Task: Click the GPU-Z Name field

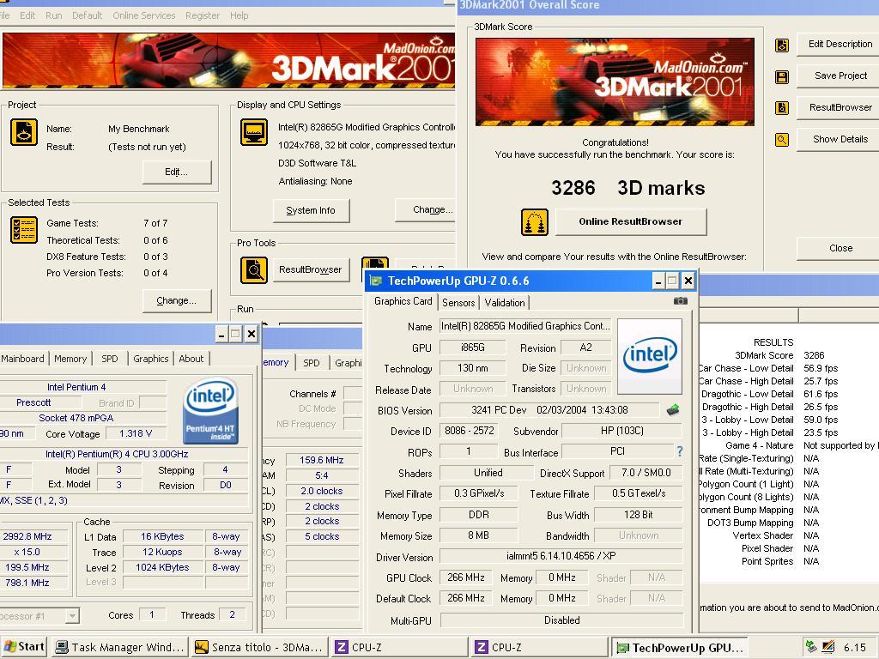Action: point(525,326)
